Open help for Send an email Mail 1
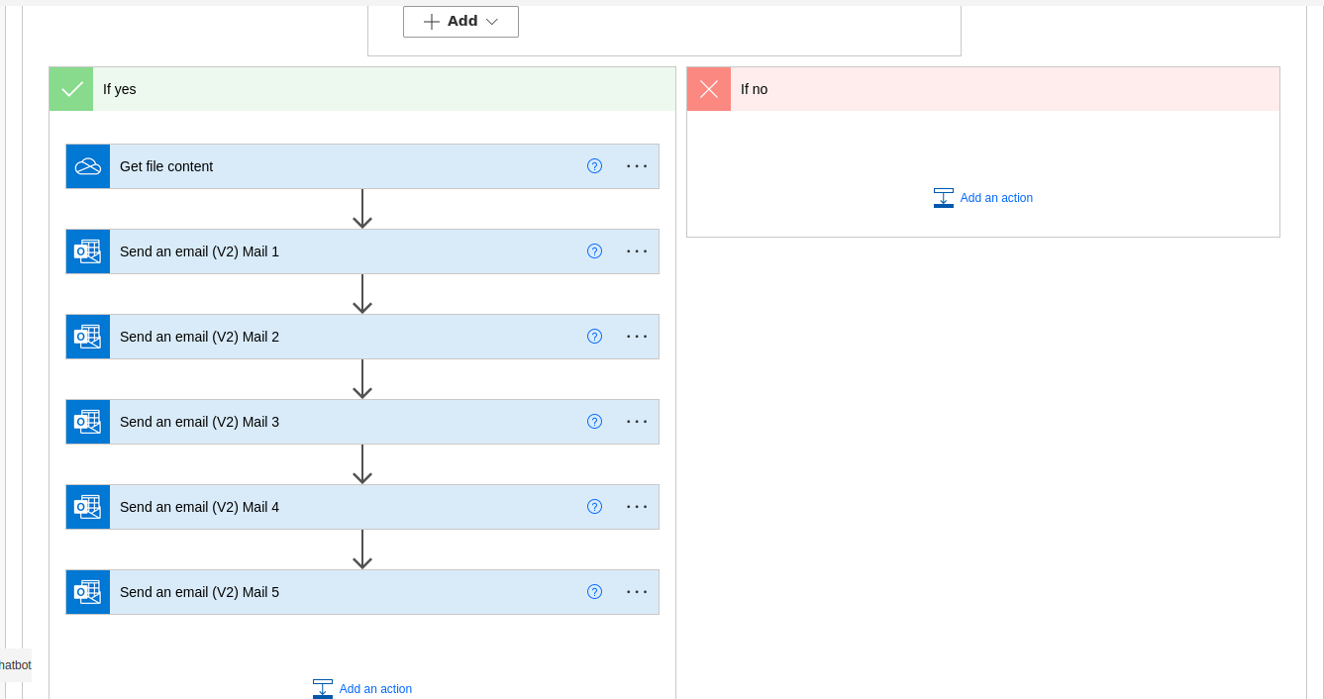The height and width of the screenshot is (699, 1324). click(594, 251)
